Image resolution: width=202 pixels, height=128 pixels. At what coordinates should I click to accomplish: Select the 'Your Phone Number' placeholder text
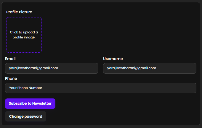pos(25,88)
